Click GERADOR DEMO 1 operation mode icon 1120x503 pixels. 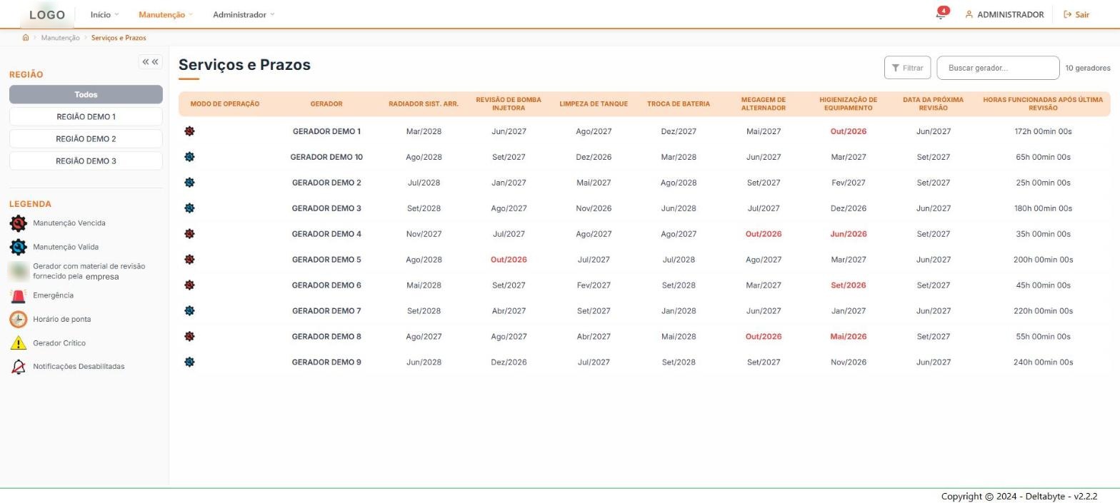pos(189,131)
